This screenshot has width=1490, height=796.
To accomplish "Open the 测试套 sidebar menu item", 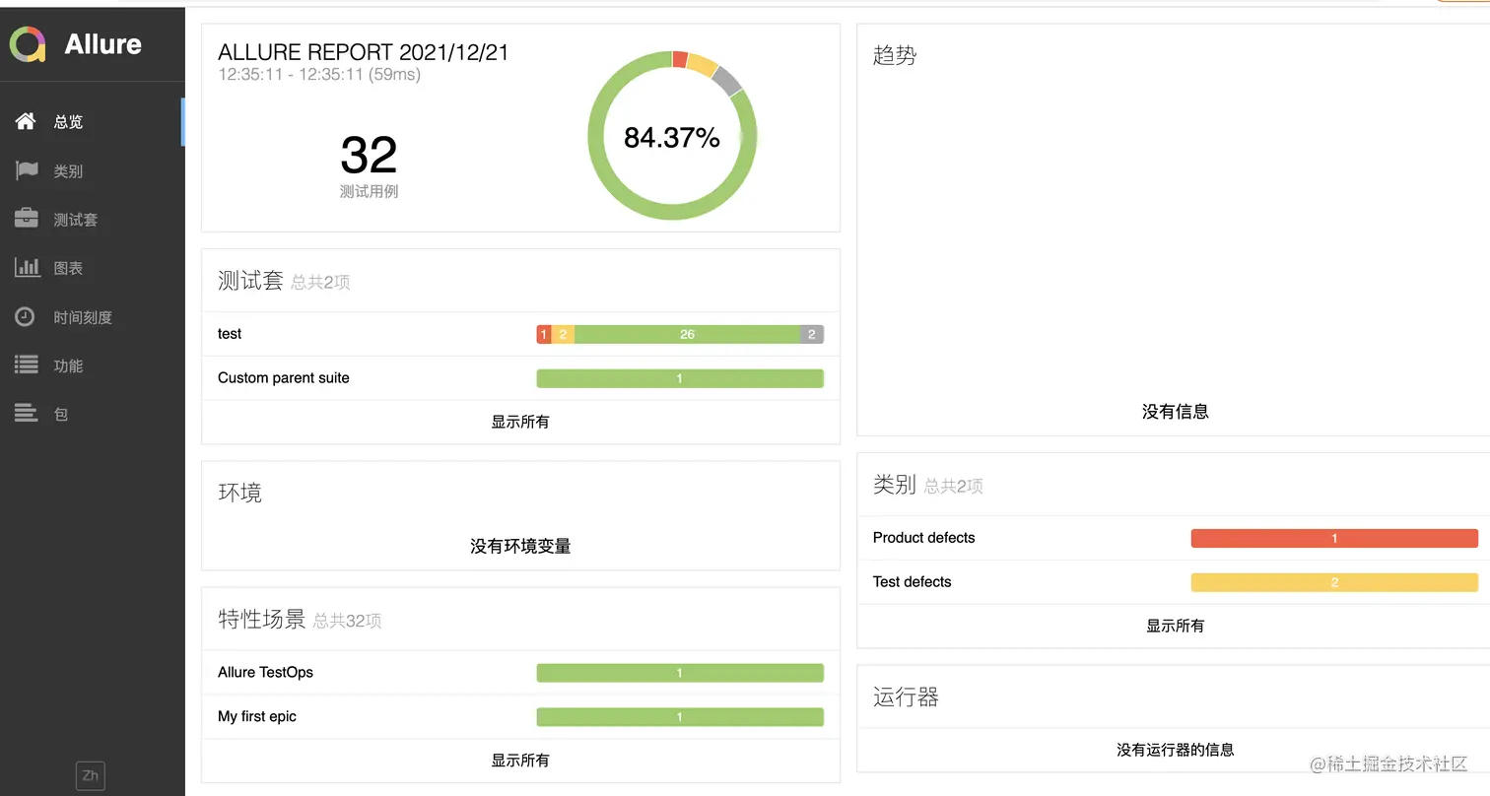I will click(93, 220).
